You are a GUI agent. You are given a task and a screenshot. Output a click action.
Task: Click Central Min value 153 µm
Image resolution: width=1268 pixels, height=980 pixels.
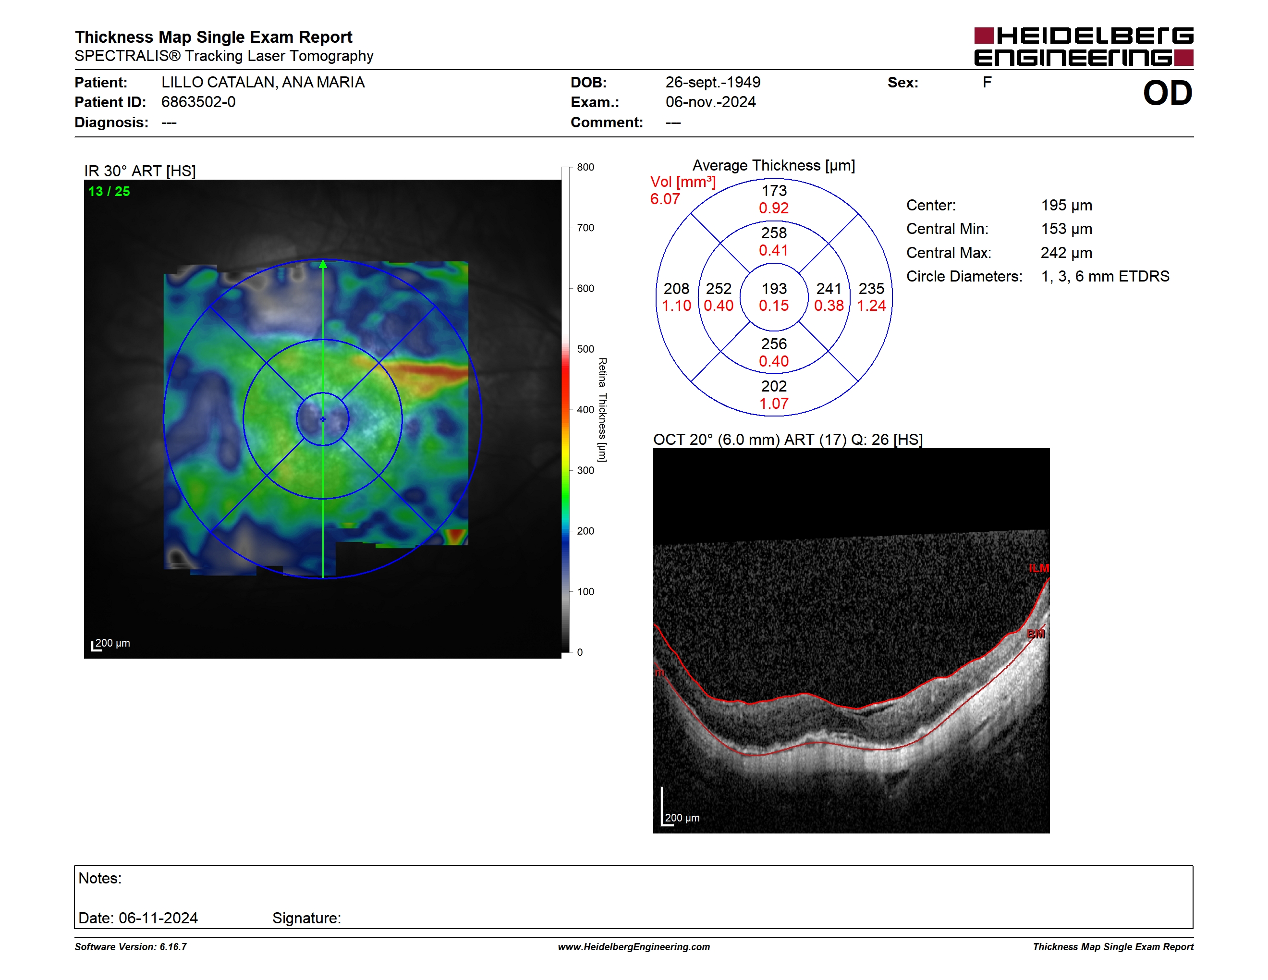tap(1067, 229)
